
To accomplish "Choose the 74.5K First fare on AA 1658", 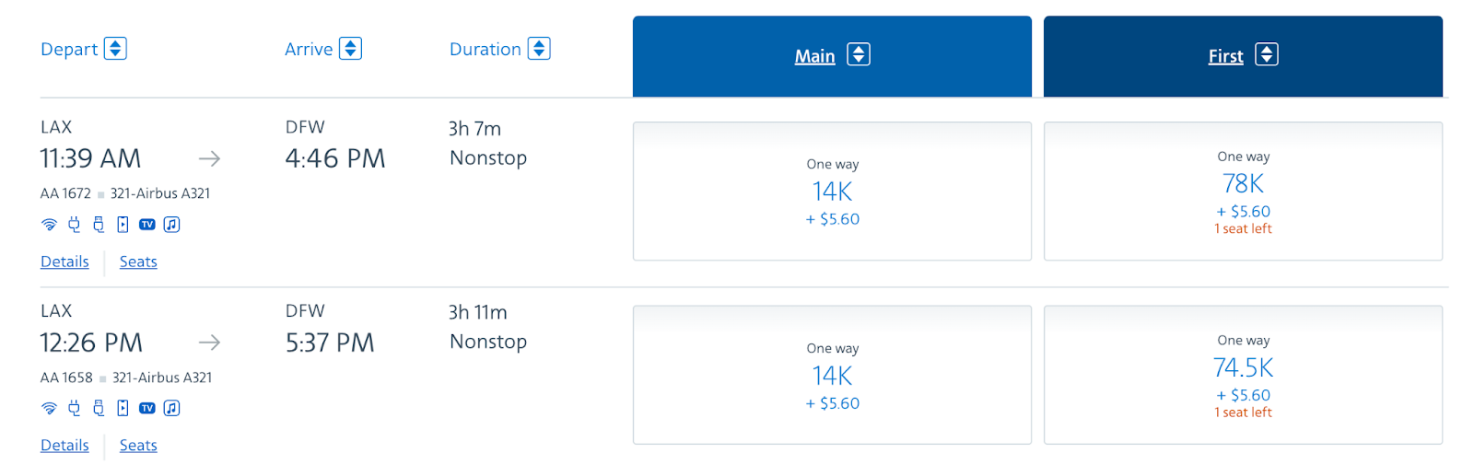I will [x=1243, y=376].
